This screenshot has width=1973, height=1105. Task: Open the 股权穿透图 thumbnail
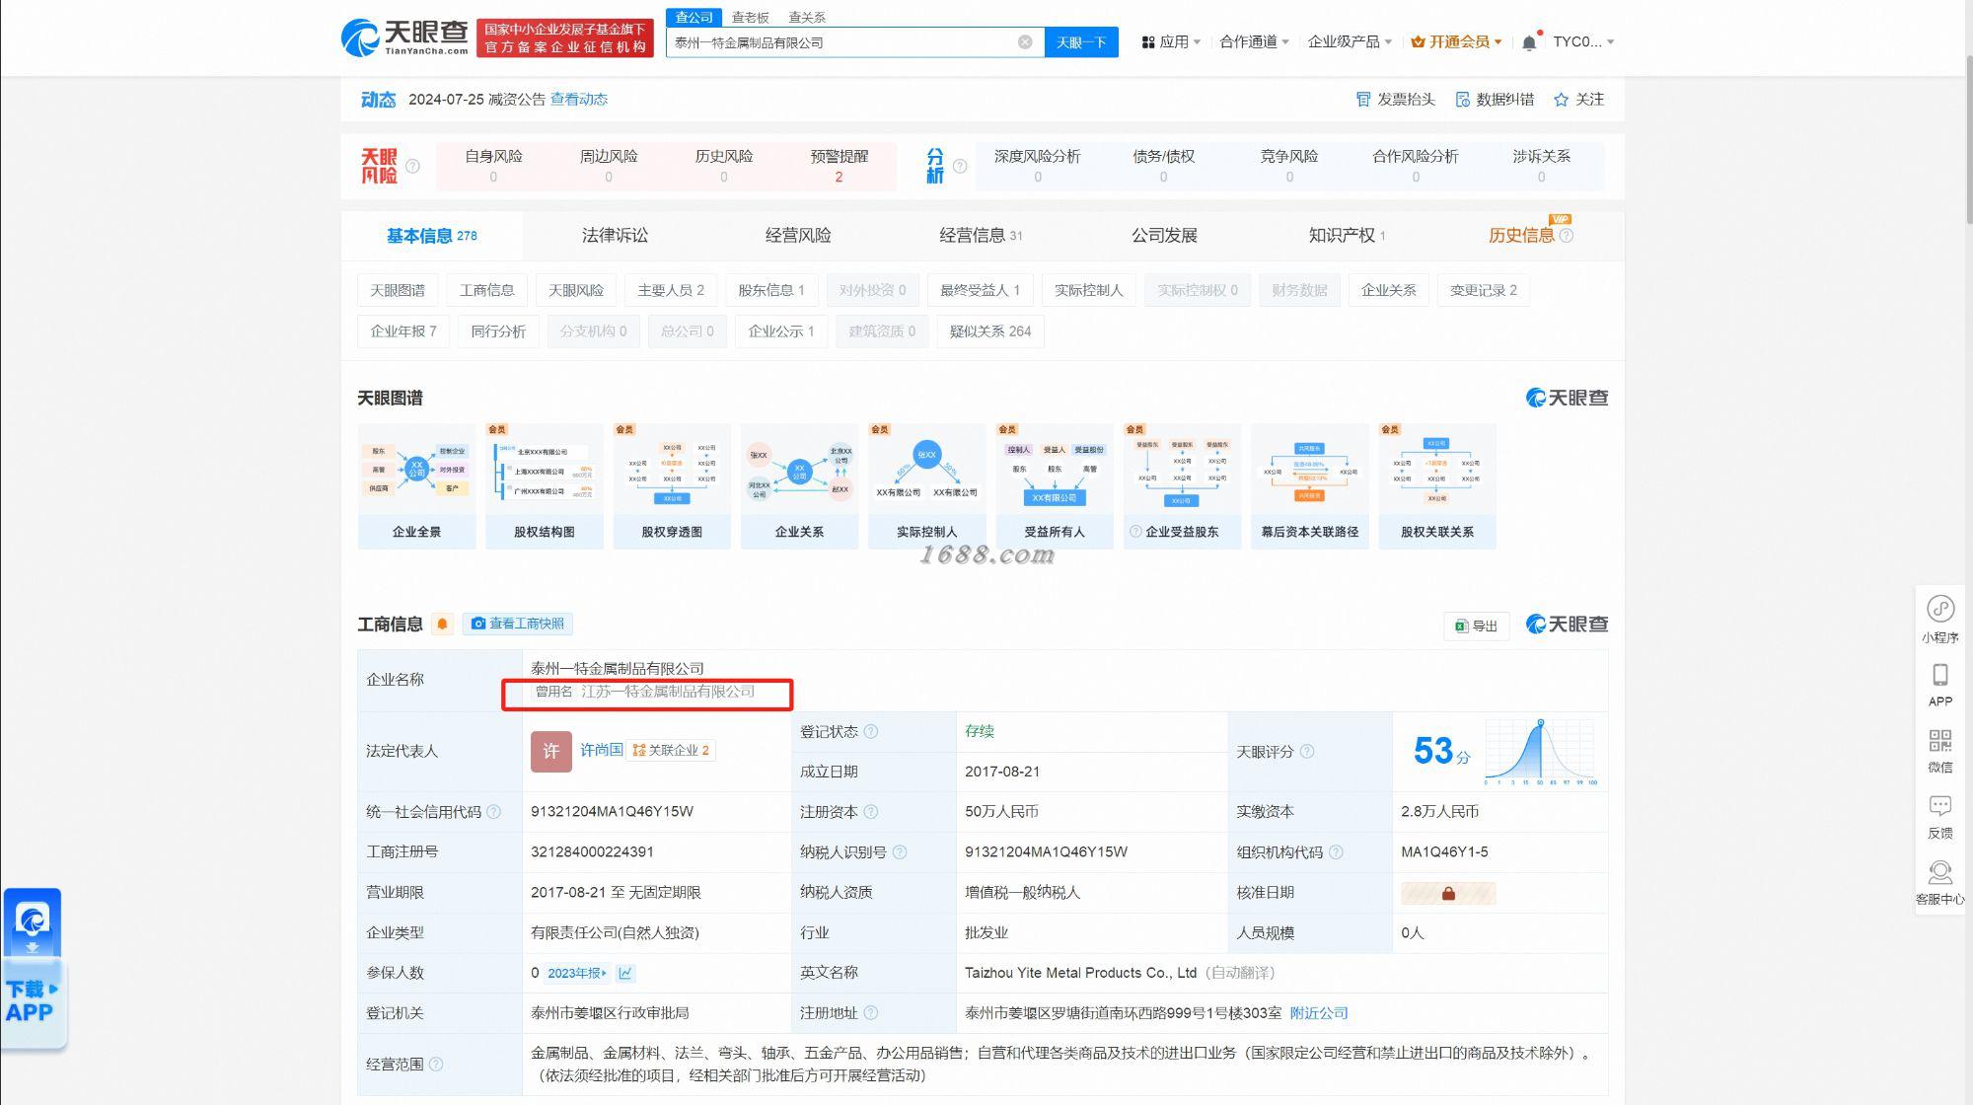[x=672, y=486]
